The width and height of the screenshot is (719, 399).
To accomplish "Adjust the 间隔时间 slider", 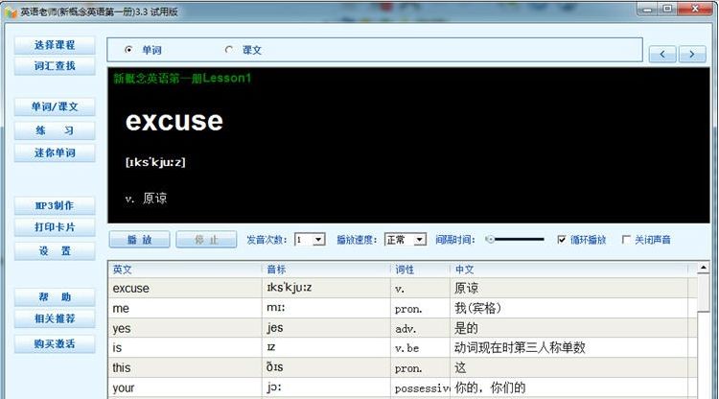I will [491, 240].
